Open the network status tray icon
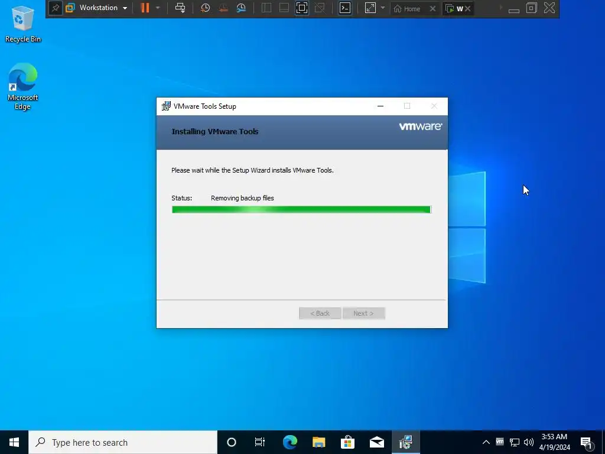The image size is (605, 454). point(515,442)
